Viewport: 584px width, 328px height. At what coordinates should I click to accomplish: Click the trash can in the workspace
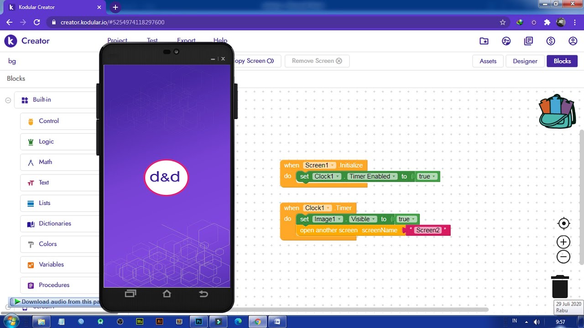(x=560, y=287)
